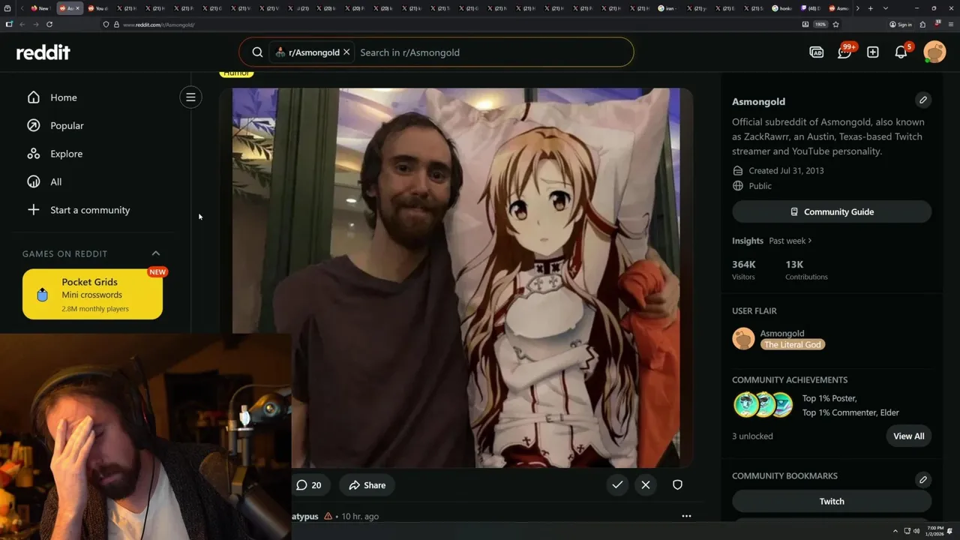Click the Reddit logo
This screenshot has height=540, width=960.
coord(43,52)
